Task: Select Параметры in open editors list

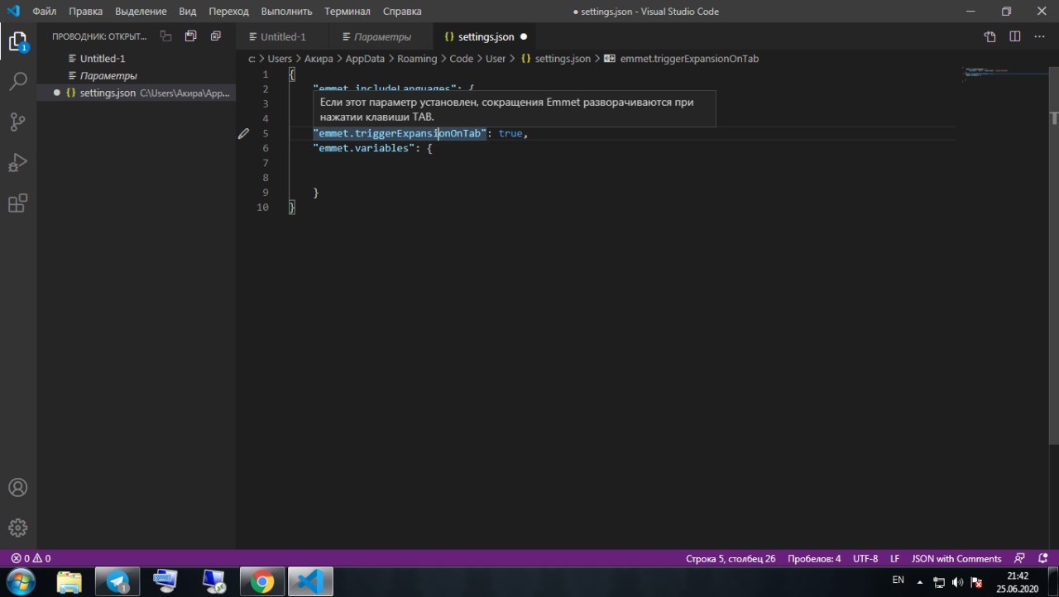Action: (108, 76)
